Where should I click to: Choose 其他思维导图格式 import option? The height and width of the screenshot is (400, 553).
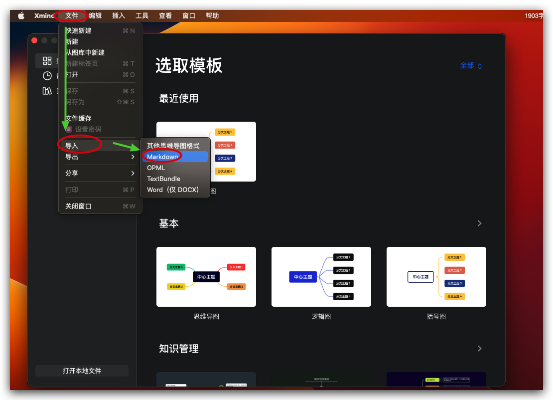175,146
